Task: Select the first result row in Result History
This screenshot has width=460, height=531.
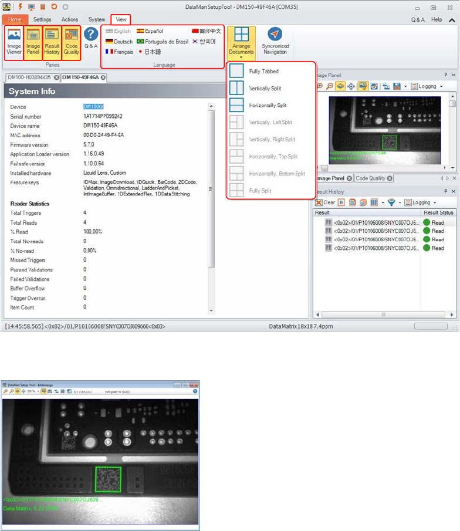Action: pos(384,222)
